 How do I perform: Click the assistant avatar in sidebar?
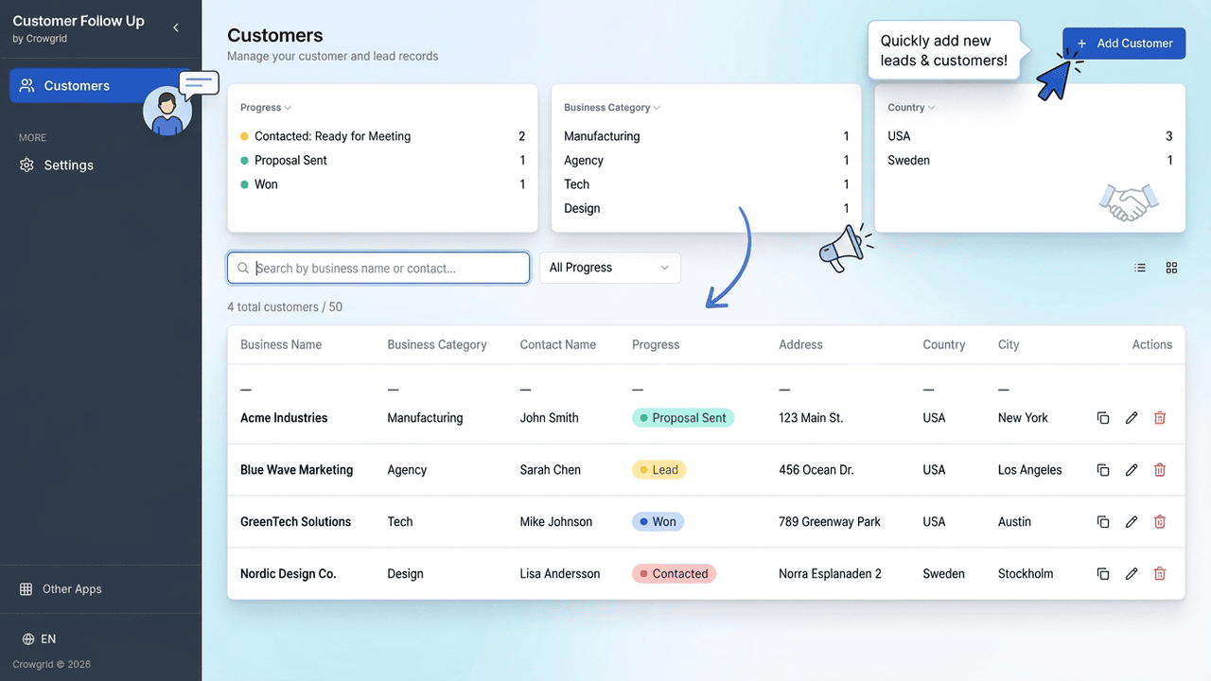pos(167,112)
